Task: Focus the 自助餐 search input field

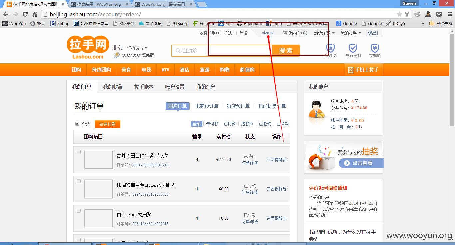Action: point(222,51)
